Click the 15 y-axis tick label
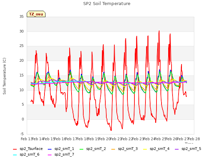Viewport: 214px width, 161px height. point(21,75)
